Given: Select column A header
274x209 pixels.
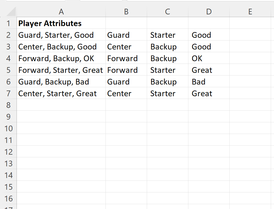Looking at the screenshot, I should coord(61,11).
